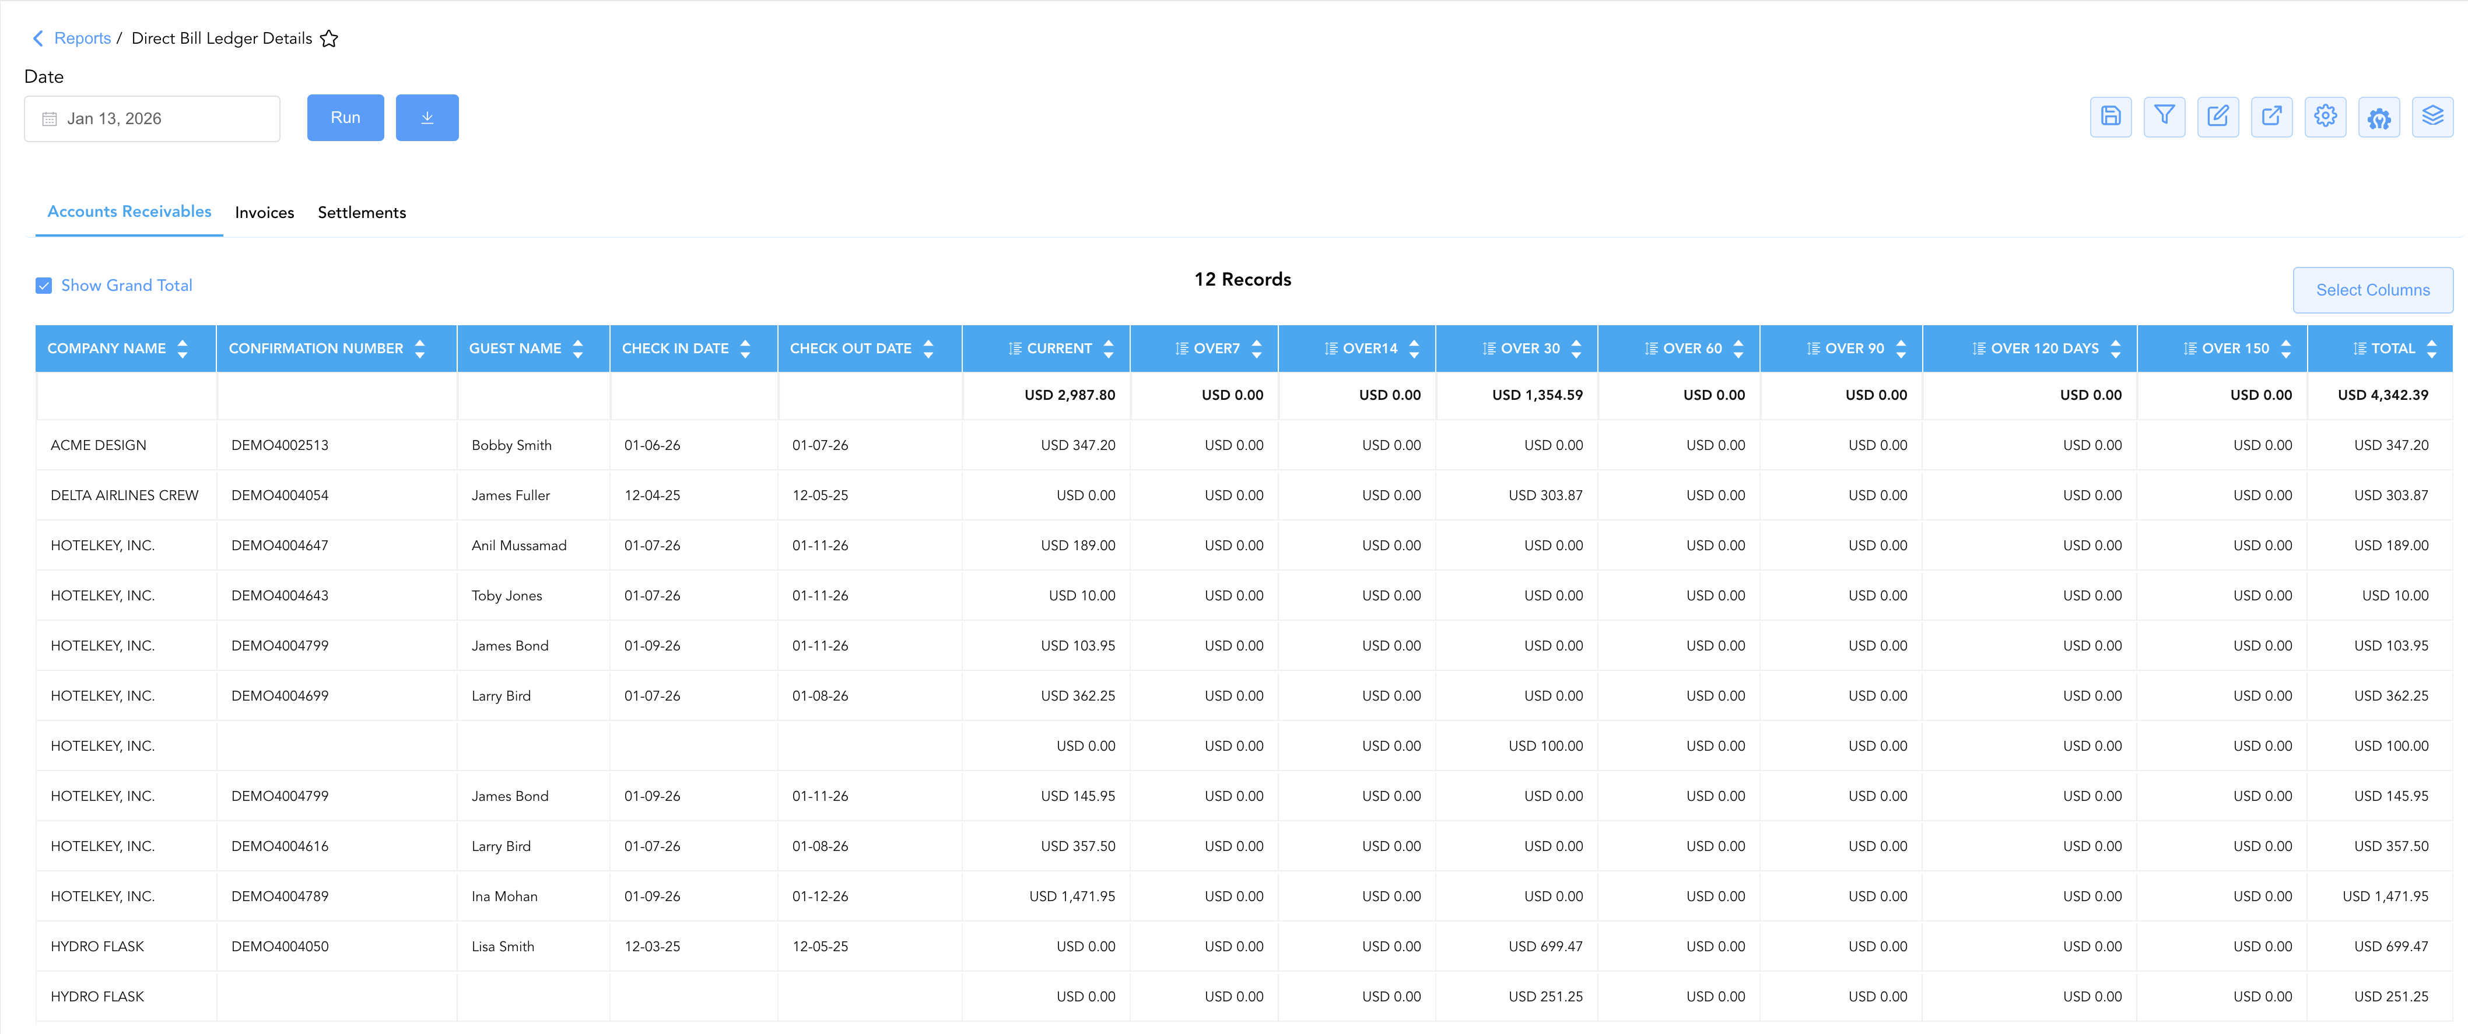
Task: Click the stacked layers icon
Action: pos(2432,117)
